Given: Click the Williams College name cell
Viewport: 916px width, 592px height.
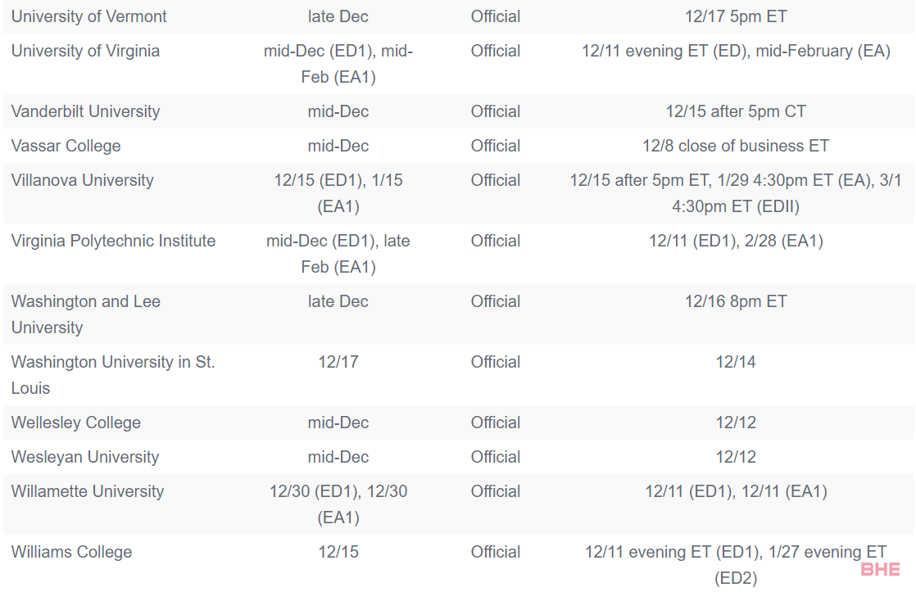Looking at the screenshot, I should click(72, 553).
